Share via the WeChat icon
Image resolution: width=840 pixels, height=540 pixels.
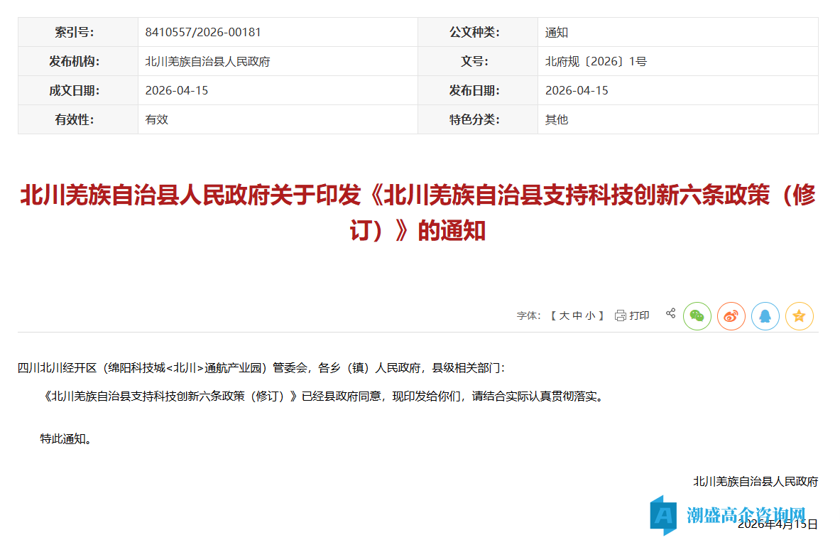pos(697,316)
